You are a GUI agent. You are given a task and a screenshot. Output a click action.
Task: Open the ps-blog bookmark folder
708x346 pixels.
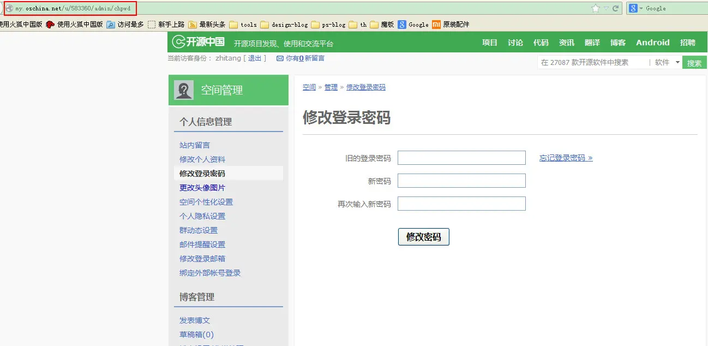tap(328, 25)
